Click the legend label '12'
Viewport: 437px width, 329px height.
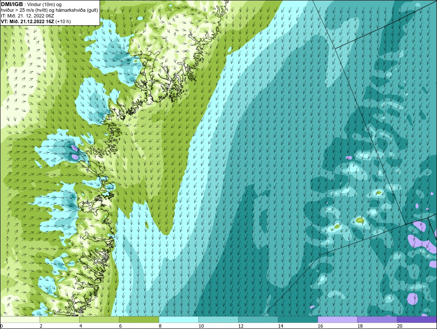point(241,326)
